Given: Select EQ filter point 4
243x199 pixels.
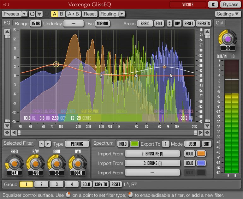Looking at the screenshot, I should 136,76.
